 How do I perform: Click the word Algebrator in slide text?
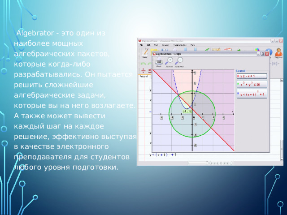[35, 33]
